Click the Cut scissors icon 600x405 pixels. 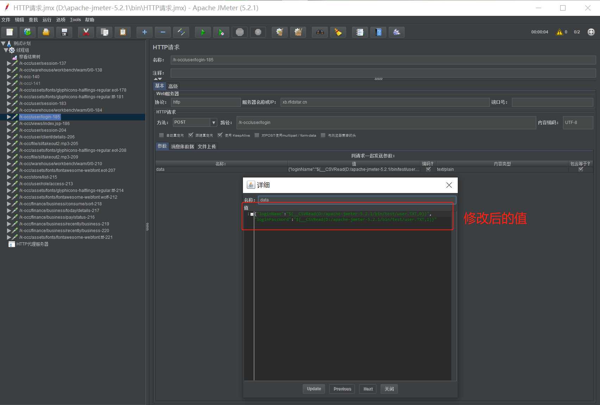coord(86,32)
